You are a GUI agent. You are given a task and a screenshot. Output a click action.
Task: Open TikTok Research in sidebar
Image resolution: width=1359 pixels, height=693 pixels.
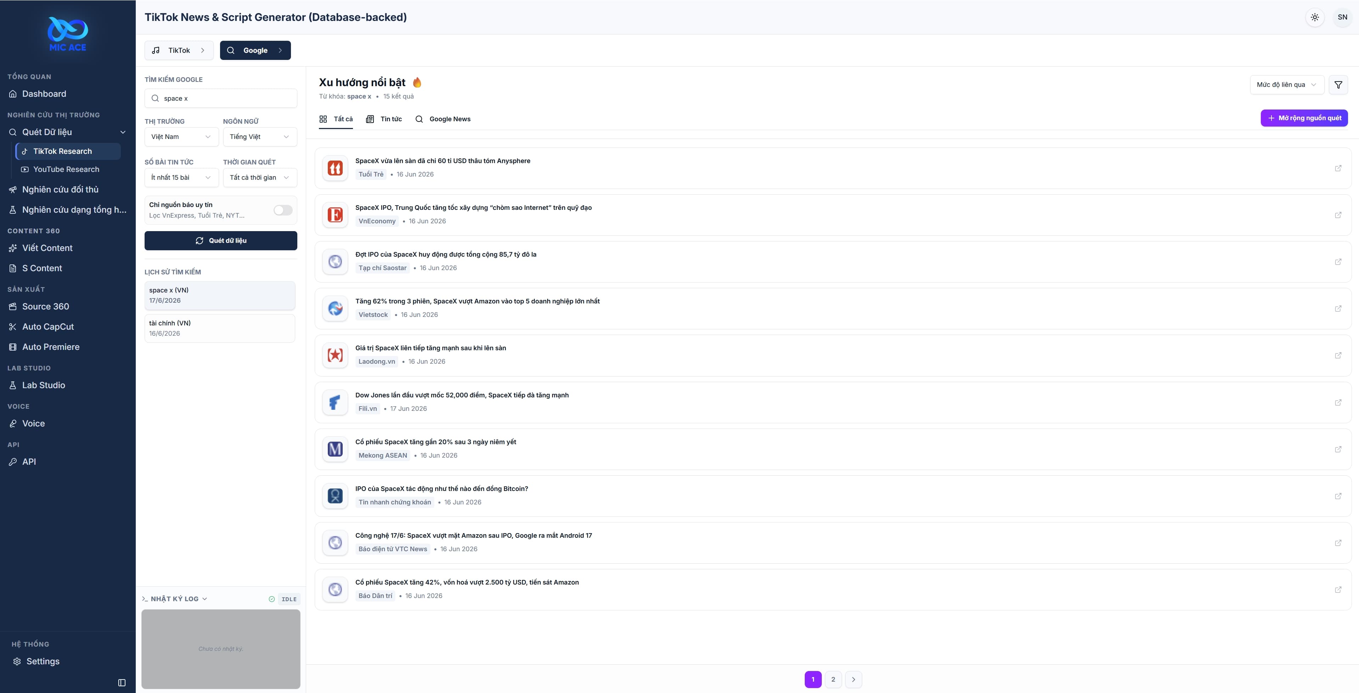pos(69,151)
